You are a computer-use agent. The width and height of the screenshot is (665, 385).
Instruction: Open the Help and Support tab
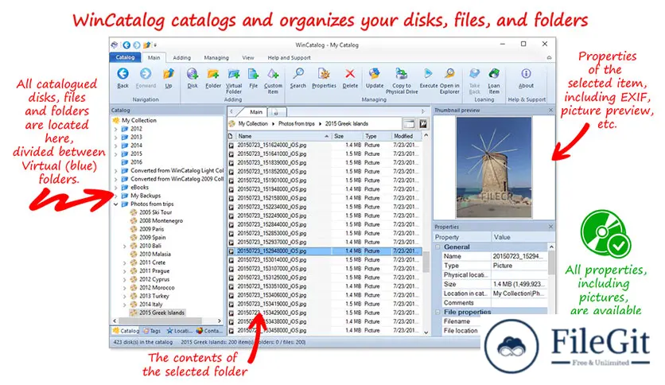(x=289, y=57)
